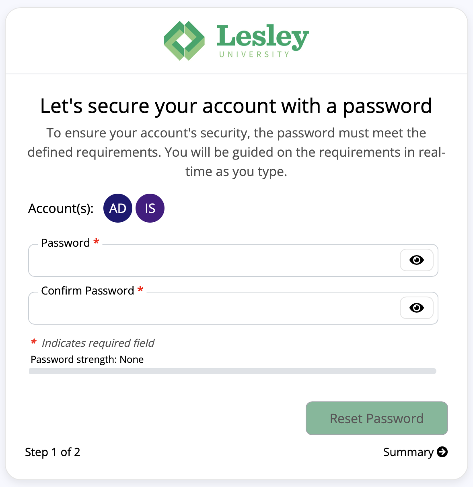473x487 pixels.
Task: Click the arrow icon next to Summary
Action: 443,452
